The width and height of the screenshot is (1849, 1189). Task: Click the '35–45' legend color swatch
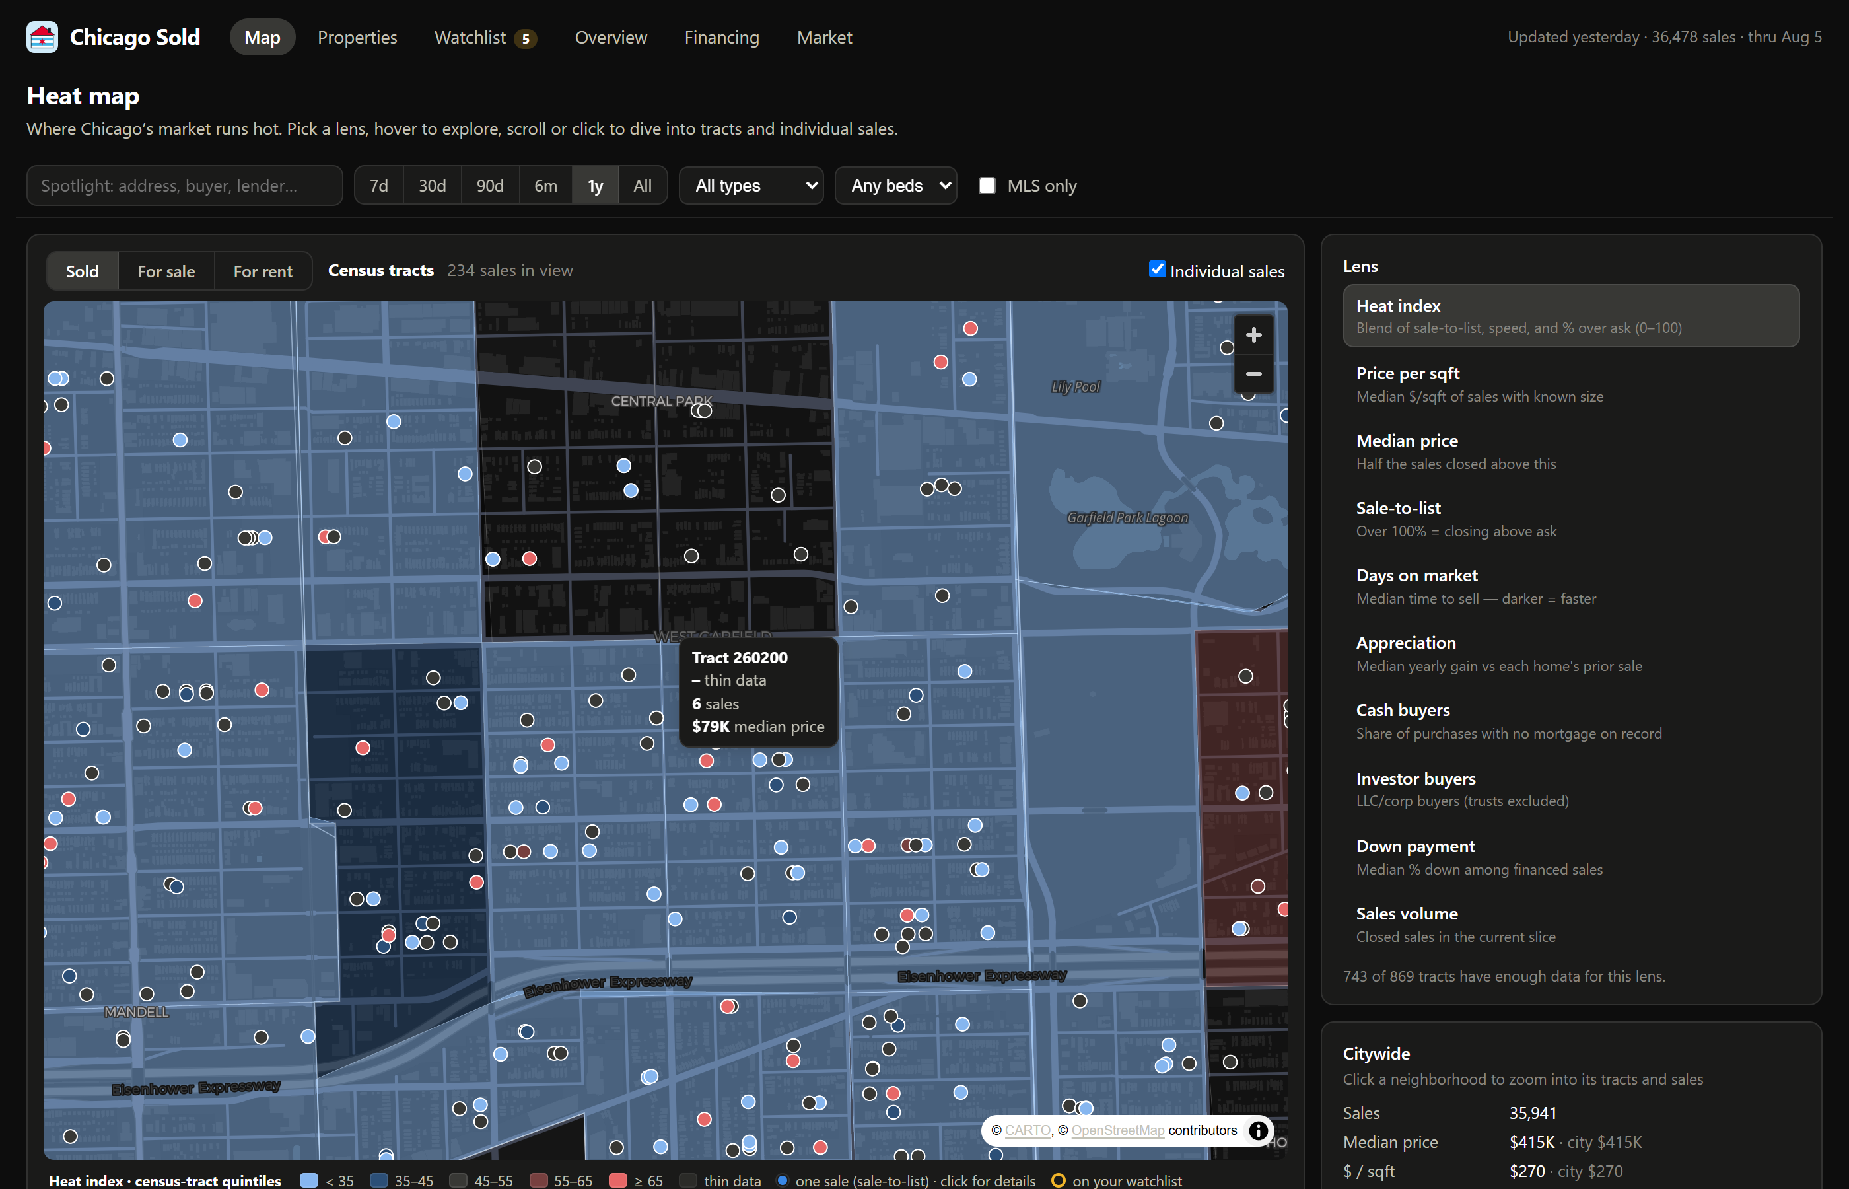pos(379,1180)
